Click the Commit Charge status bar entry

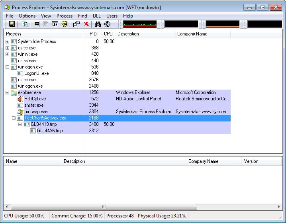77,216
